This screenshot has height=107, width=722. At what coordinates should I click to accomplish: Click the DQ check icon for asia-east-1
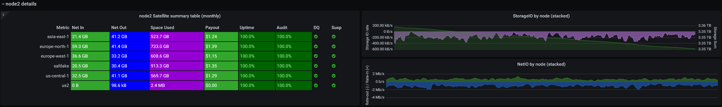(x=316, y=37)
